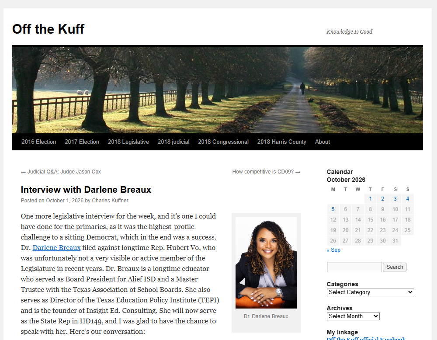Follow the Darlene Breaux link in article
Viewport: 437px width, 340px height.
(56, 247)
